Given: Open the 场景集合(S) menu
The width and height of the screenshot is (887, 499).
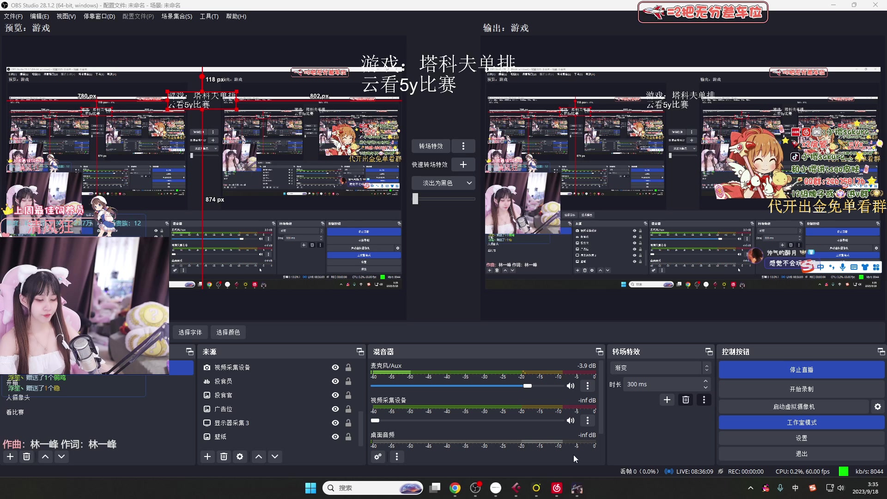Looking at the screenshot, I should 177,16.
